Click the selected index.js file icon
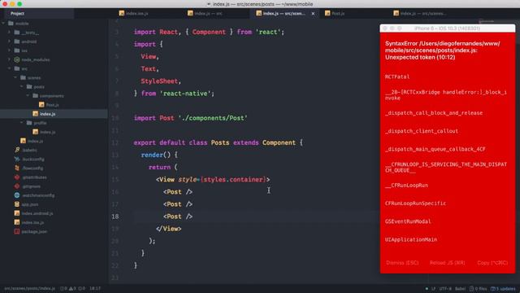520x293 pixels. 36,114
